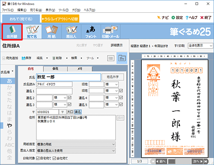Jump to first record in preview
Screen dimensions: 214x165
click(153, 162)
